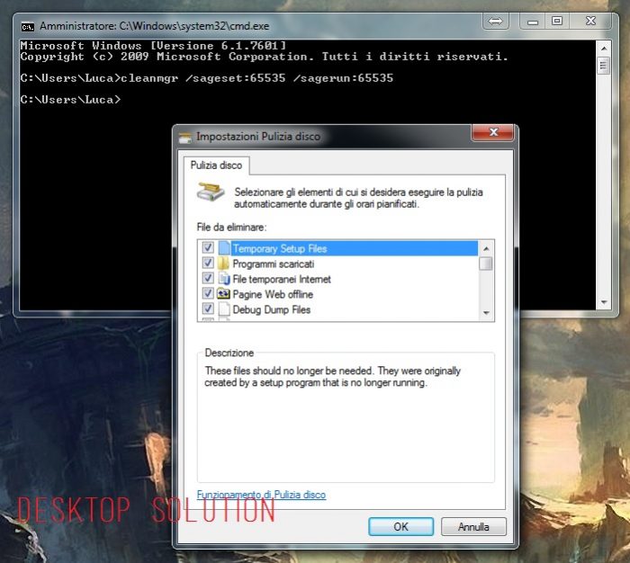Click the Temporary Setup Files file icon
This screenshot has width=630, height=563.
pyautogui.click(x=224, y=247)
